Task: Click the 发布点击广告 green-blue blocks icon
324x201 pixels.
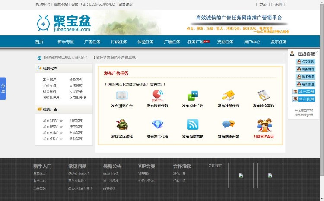Action: [193, 96]
